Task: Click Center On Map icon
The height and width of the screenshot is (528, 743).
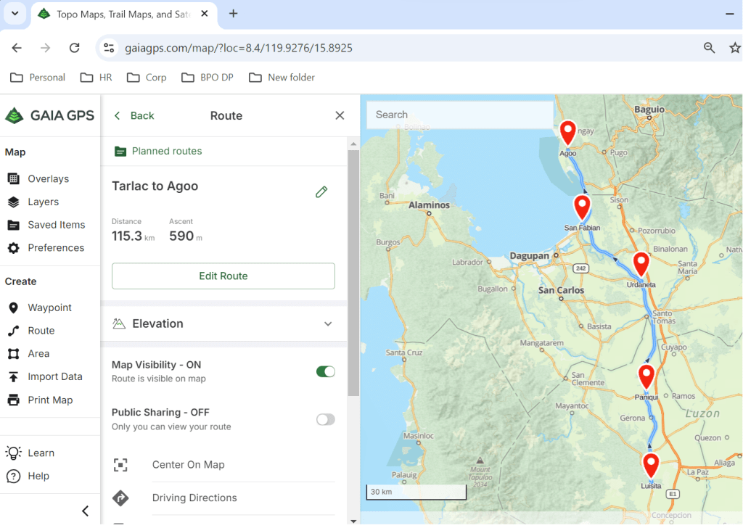Action: point(120,465)
